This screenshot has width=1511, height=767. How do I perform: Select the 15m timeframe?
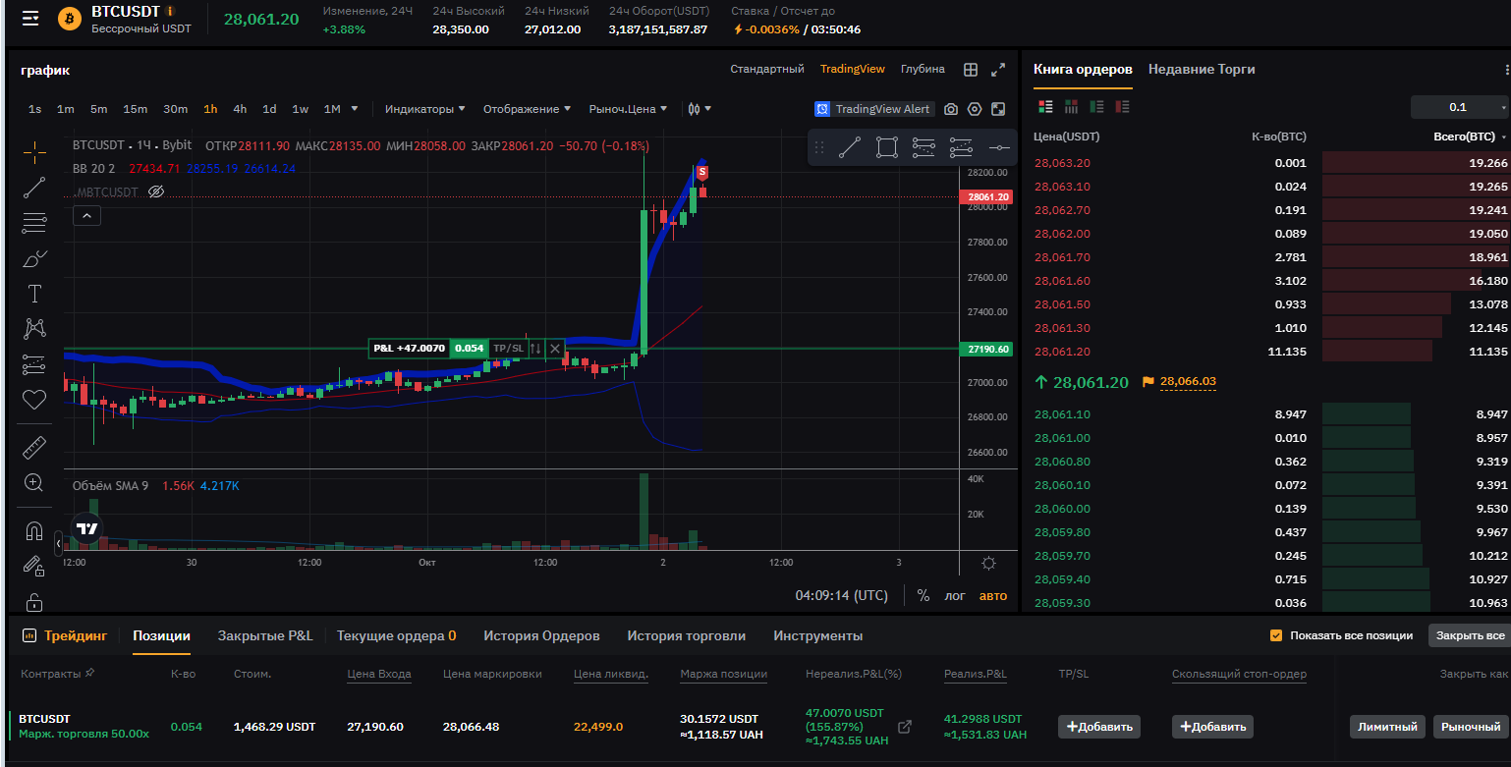click(x=136, y=109)
